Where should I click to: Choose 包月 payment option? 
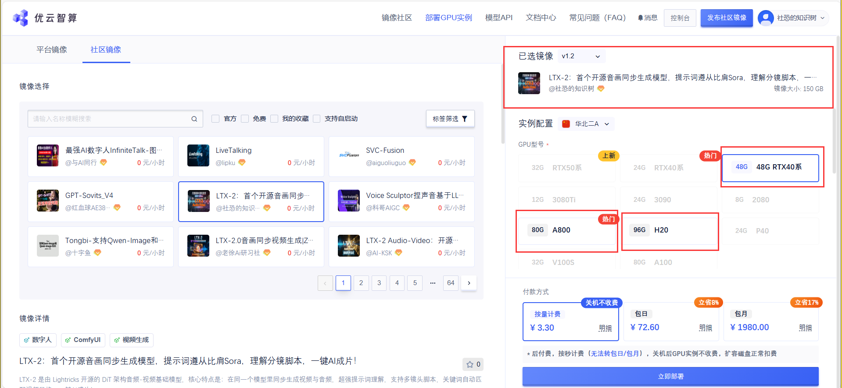tap(771, 321)
